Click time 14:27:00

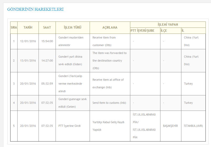[47, 61]
